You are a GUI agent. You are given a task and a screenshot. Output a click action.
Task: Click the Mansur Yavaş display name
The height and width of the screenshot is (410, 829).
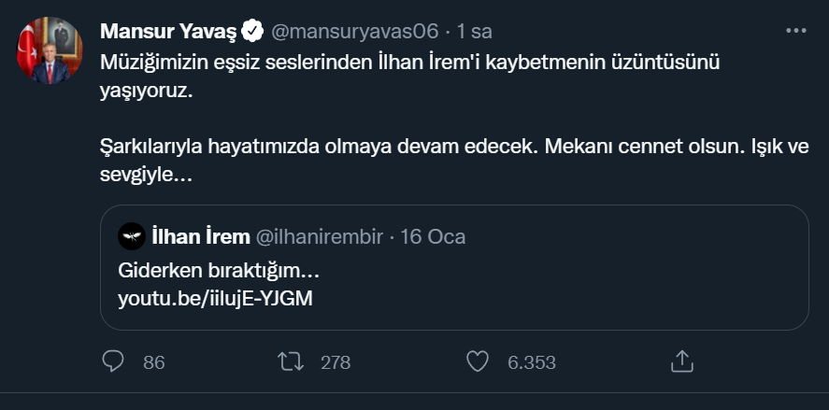167,31
